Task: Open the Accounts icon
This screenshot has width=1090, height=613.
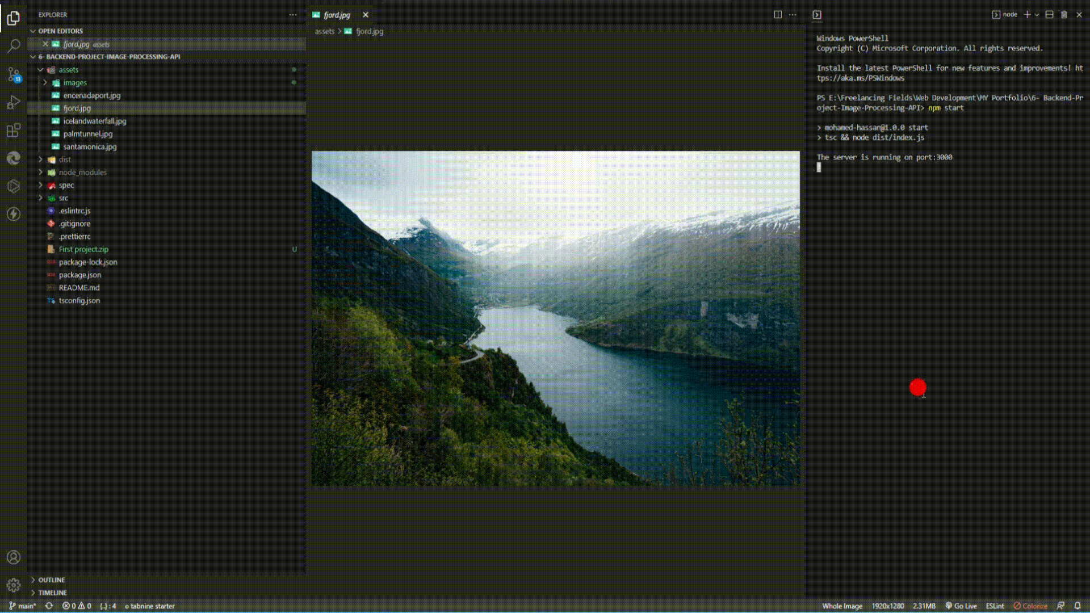Action: [14, 557]
